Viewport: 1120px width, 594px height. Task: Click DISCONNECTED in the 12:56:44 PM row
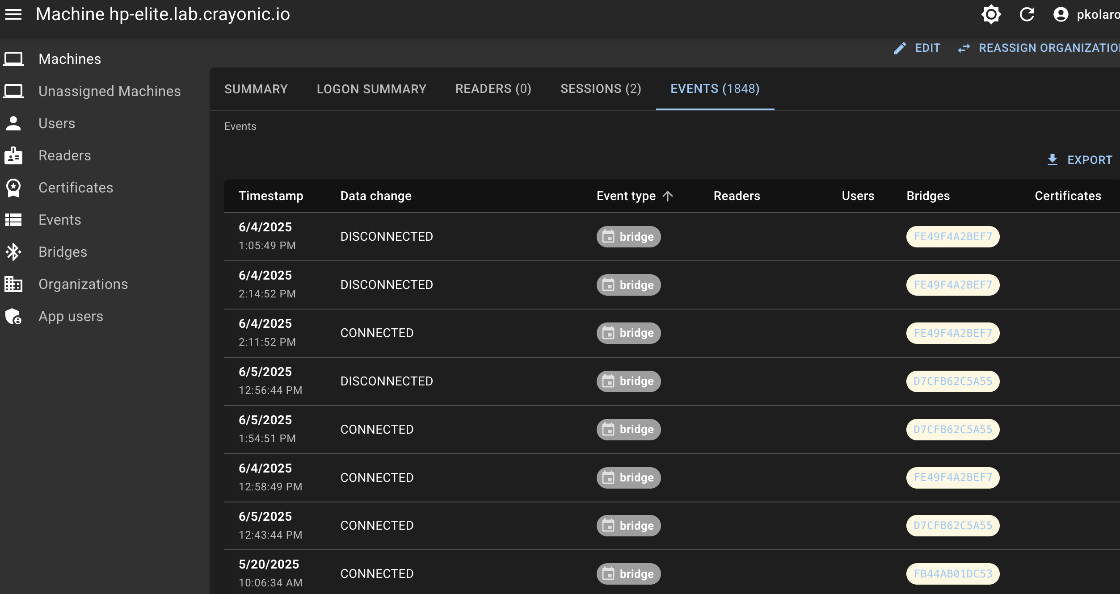(x=387, y=381)
